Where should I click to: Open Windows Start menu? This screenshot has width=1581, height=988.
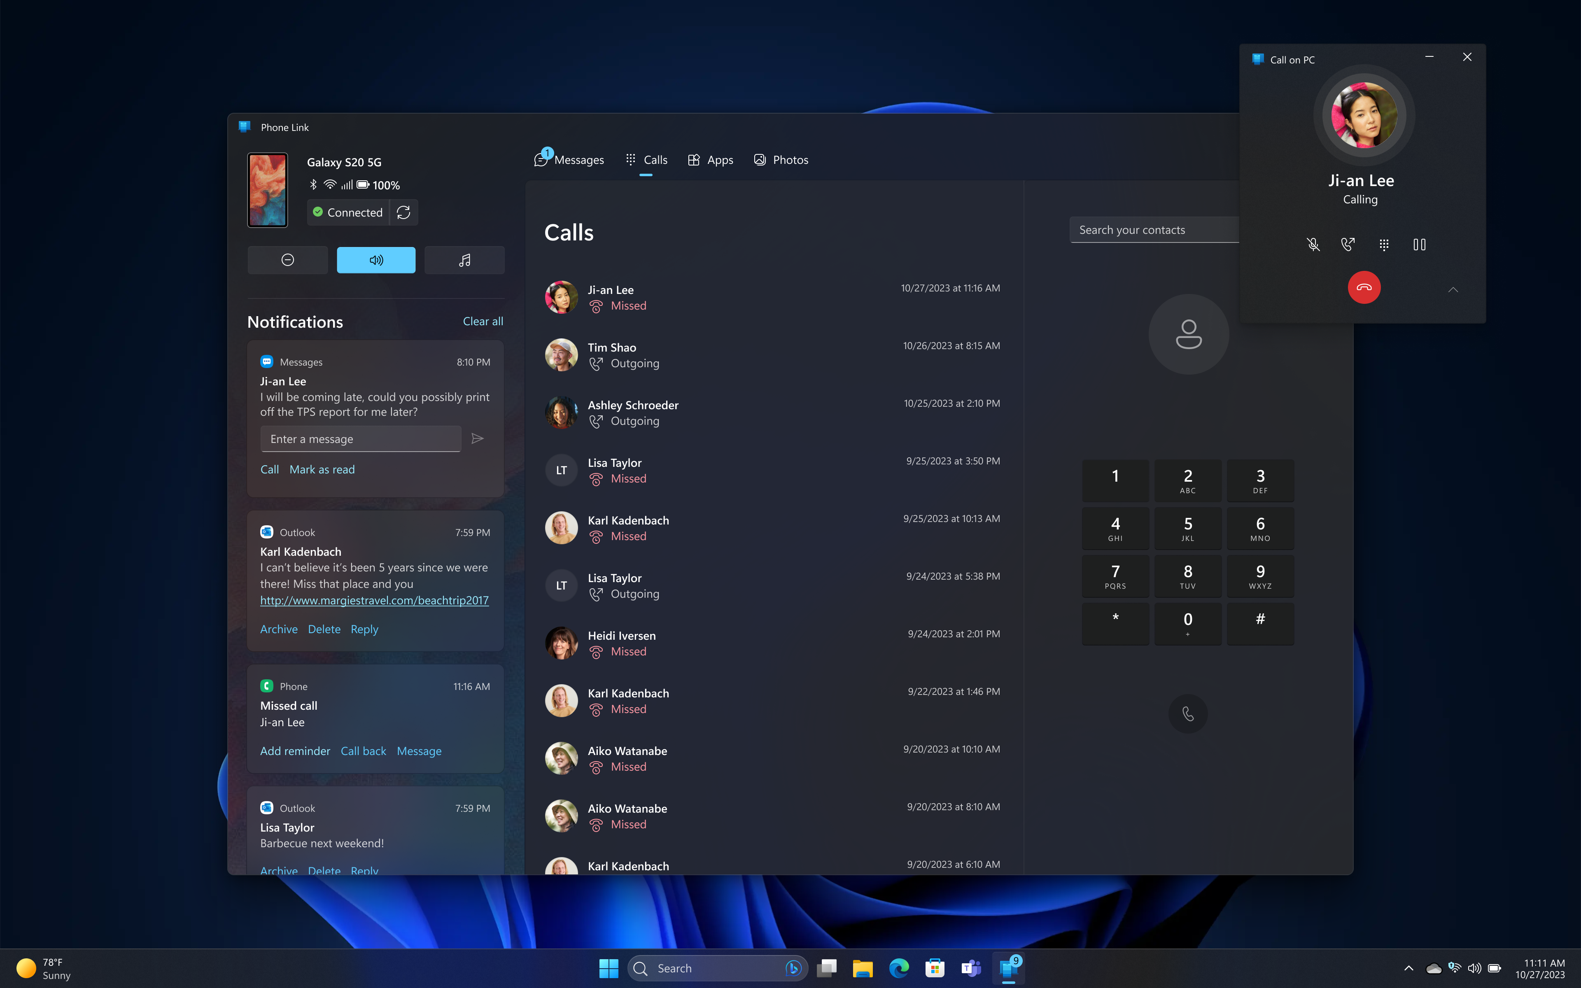608,968
